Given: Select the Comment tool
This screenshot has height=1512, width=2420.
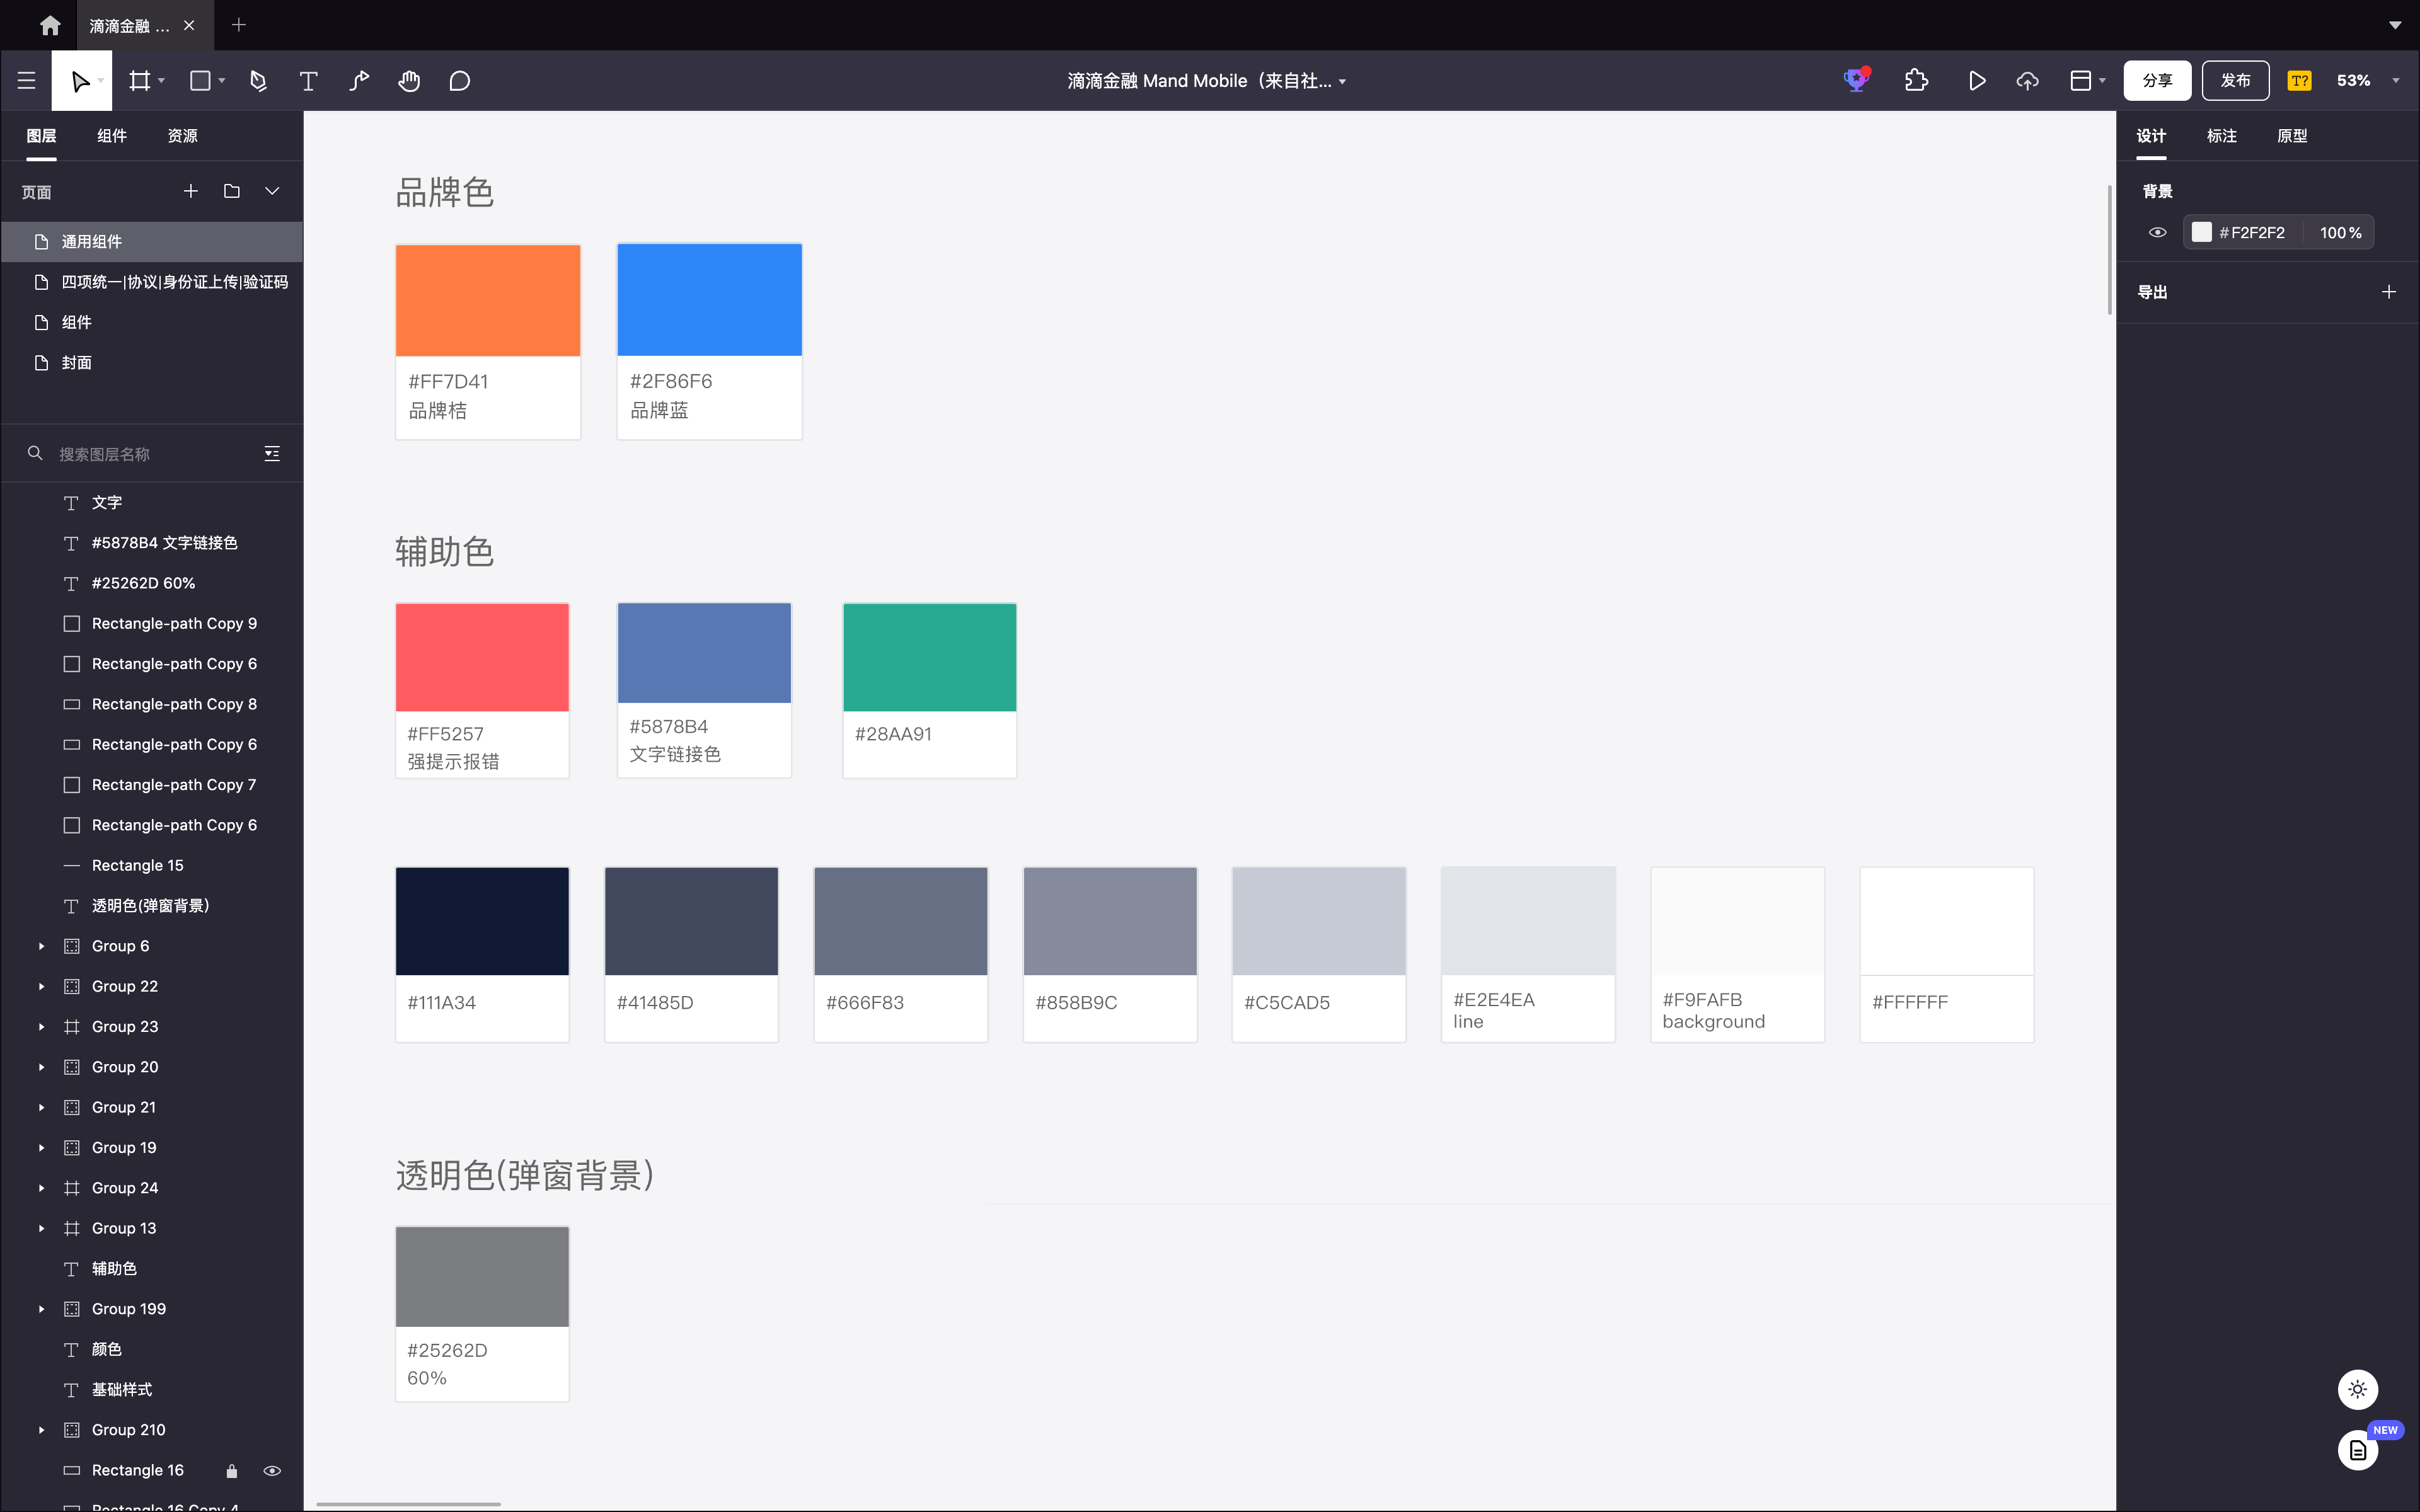Looking at the screenshot, I should tap(459, 81).
